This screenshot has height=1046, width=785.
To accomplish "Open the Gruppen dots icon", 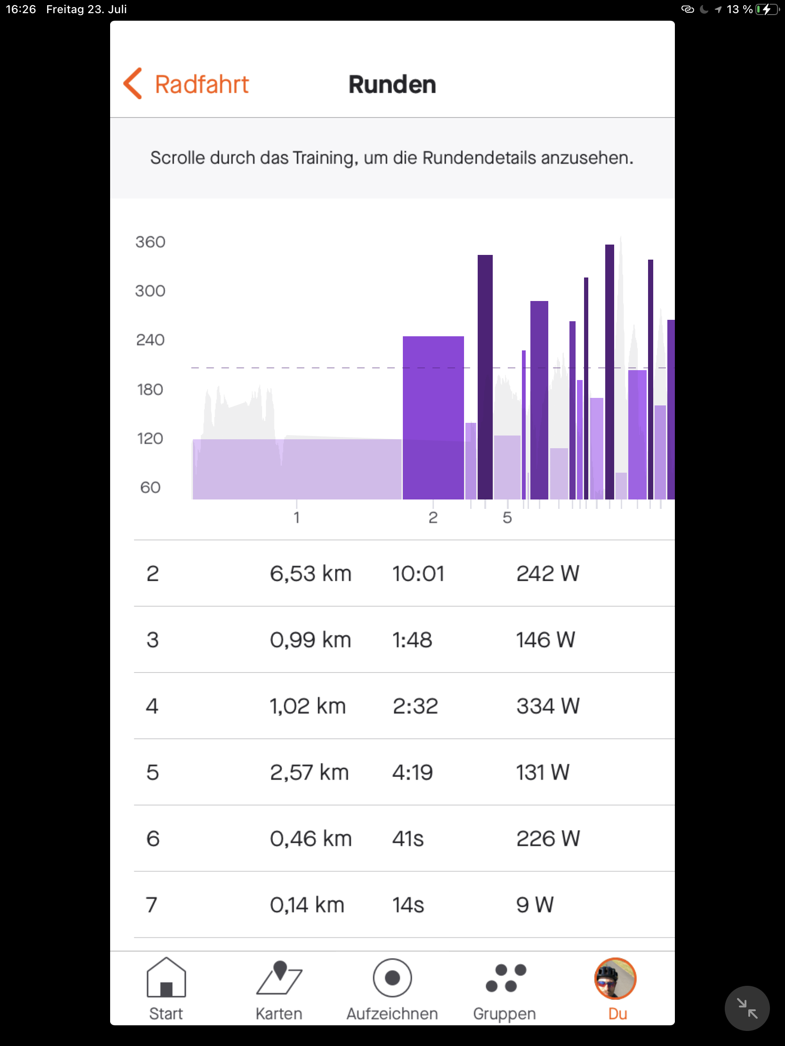I will [x=505, y=977].
